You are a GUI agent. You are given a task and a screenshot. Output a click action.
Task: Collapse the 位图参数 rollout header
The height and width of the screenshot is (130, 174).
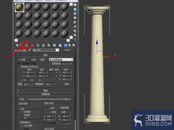click(x=46, y=94)
